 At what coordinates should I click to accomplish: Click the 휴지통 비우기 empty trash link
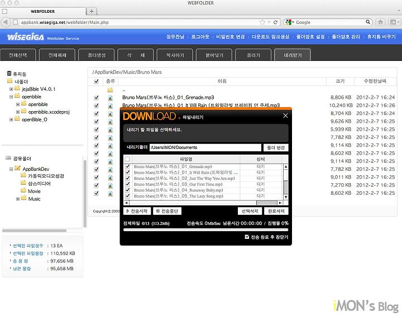point(381,37)
